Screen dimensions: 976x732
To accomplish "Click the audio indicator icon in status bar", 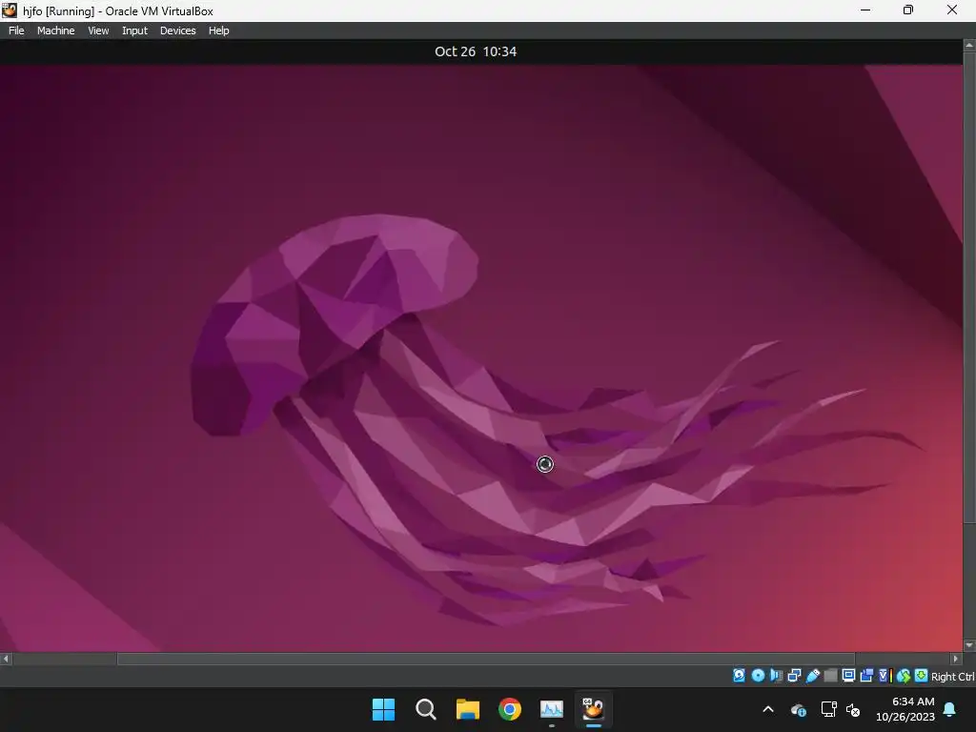I will [776, 676].
